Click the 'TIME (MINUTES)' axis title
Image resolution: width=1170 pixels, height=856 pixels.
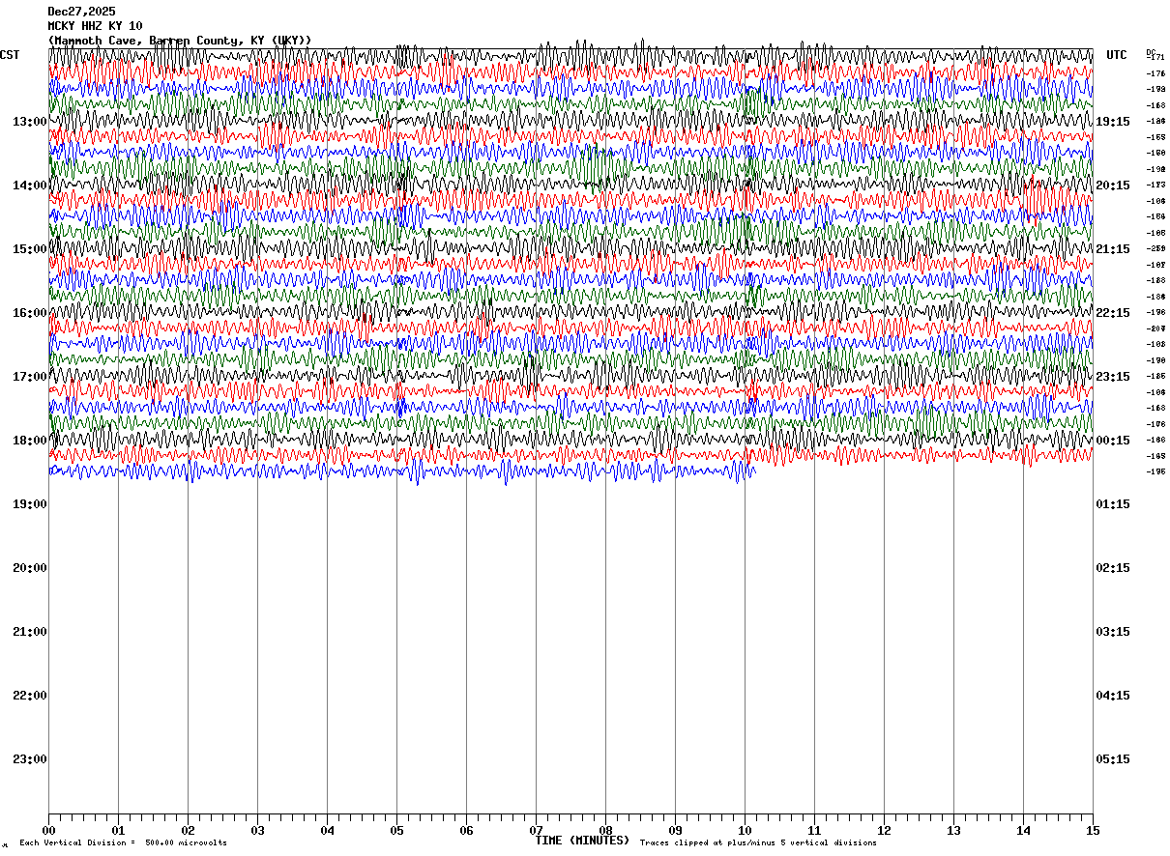[582, 841]
